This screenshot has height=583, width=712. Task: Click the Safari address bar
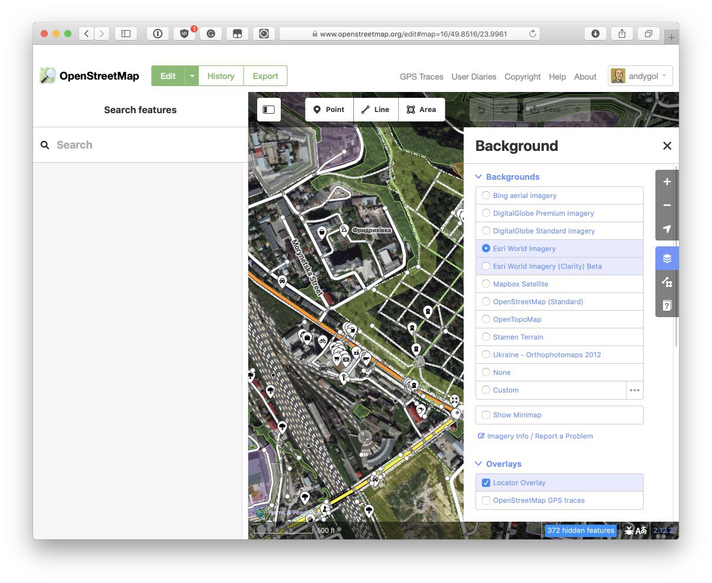(x=409, y=34)
